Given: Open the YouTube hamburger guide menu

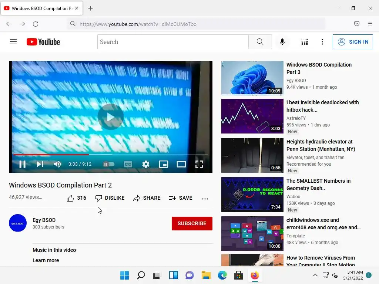Looking at the screenshot, I should coord(13,42).
